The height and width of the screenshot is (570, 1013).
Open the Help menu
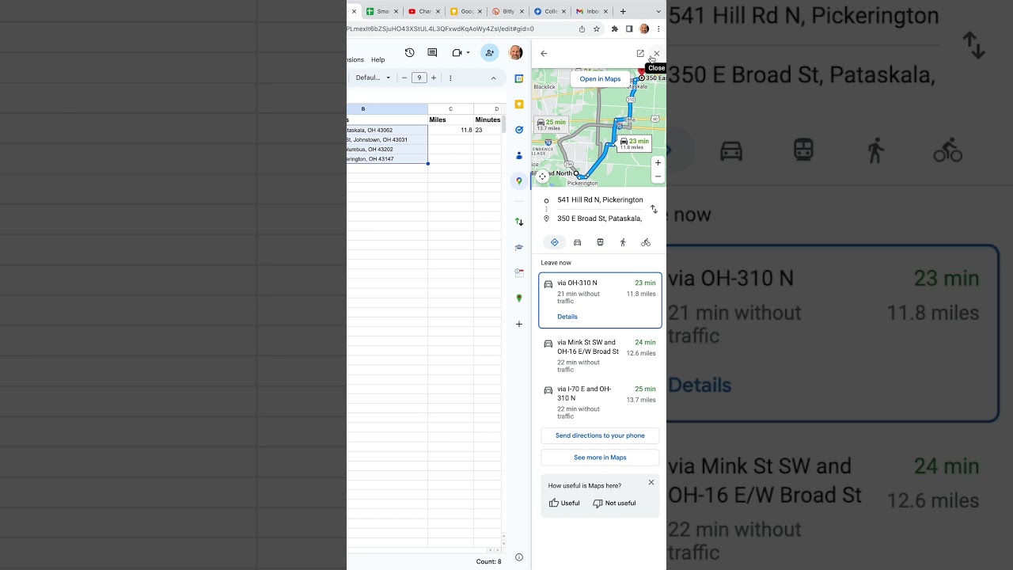(x=378, y=59)
